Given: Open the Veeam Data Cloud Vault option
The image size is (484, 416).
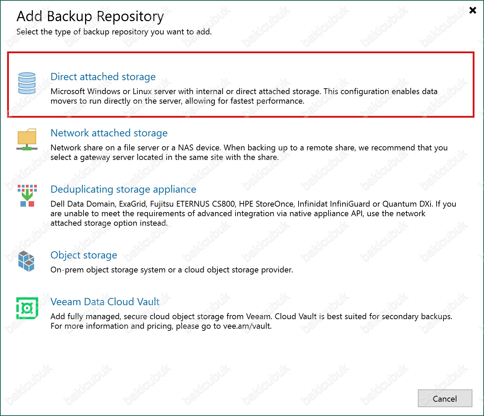Looking at the screenshot, I should point(105,302).
